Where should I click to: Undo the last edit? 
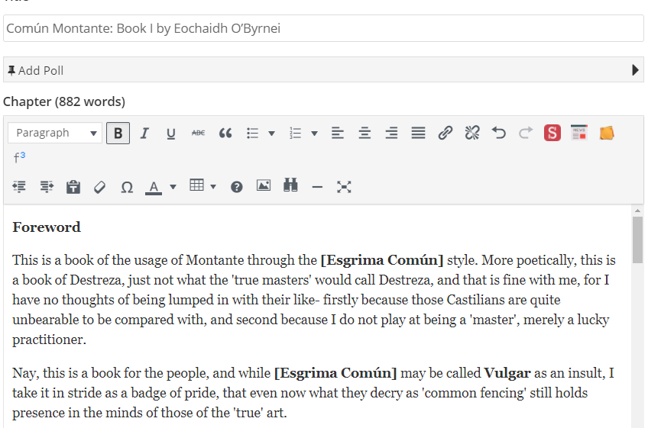499,133
